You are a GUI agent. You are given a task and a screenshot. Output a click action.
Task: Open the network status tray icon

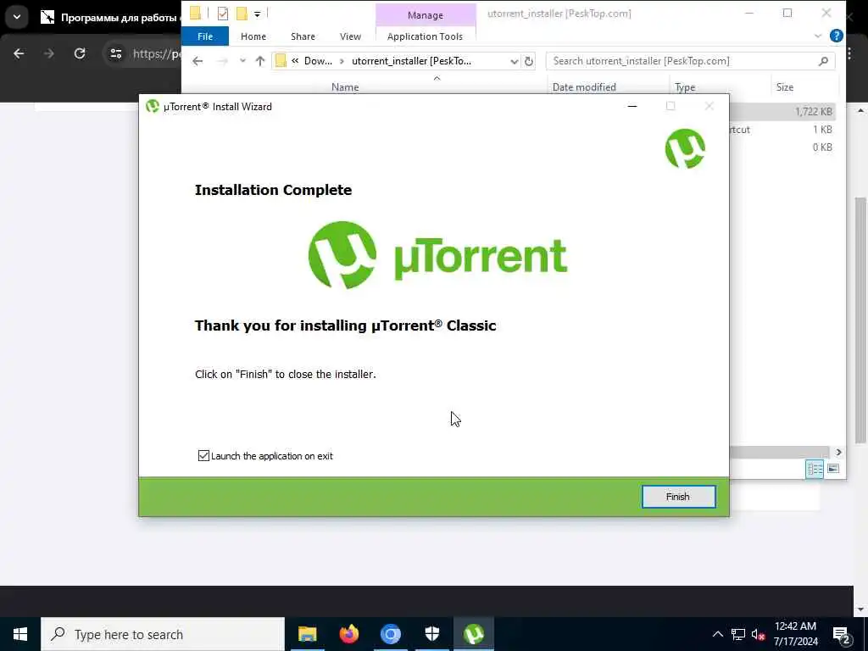738,634
